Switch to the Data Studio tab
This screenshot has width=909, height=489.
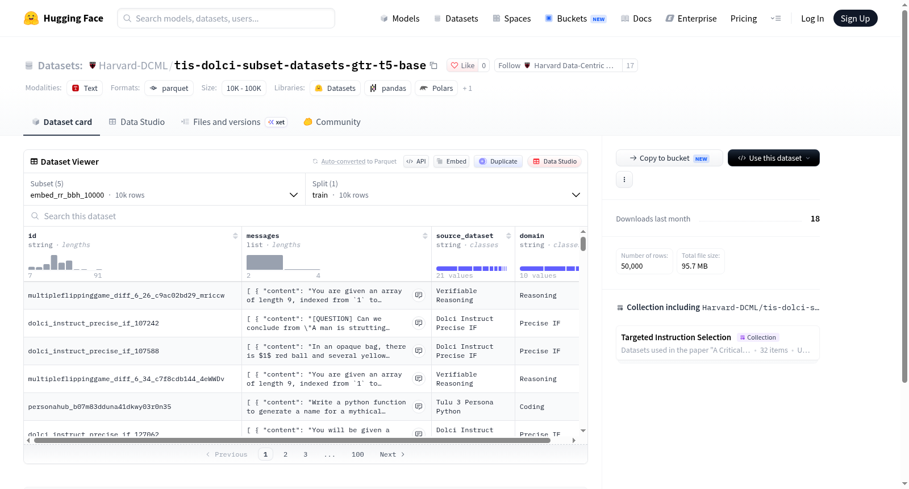(x=137, y=122)
